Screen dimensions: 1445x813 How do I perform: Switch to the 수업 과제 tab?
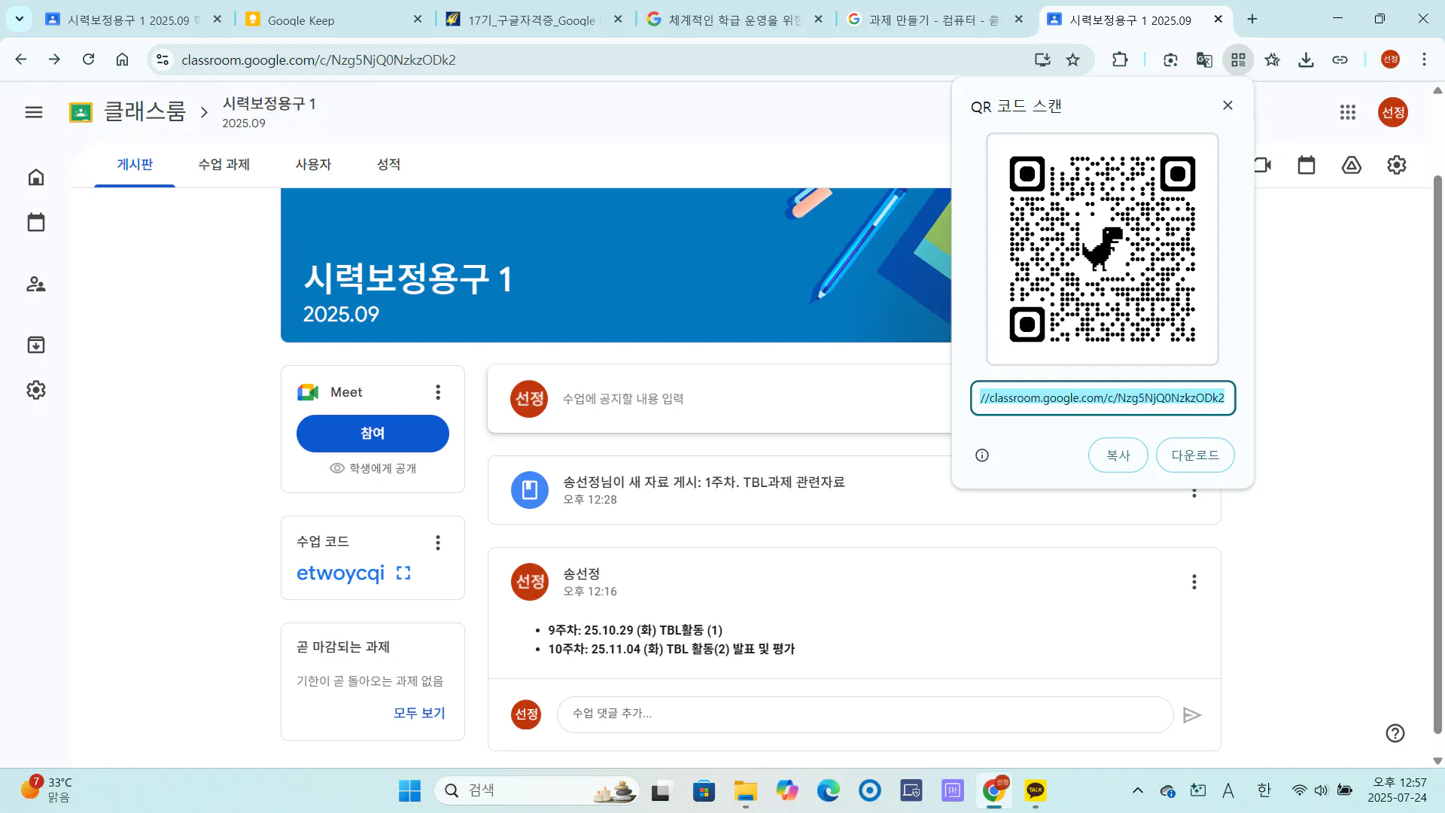(x=224, y=164)
